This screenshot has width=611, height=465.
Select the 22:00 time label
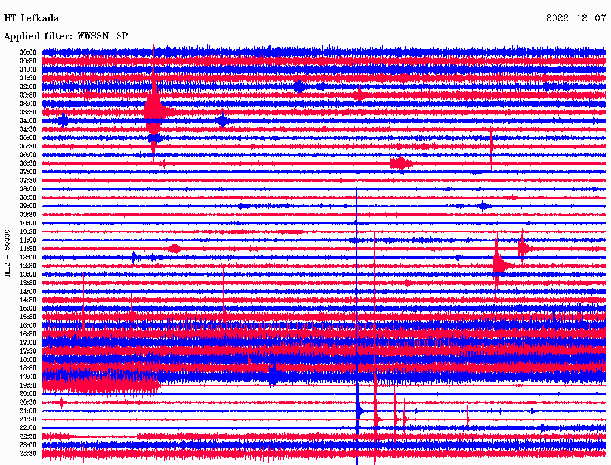(27, 428)
